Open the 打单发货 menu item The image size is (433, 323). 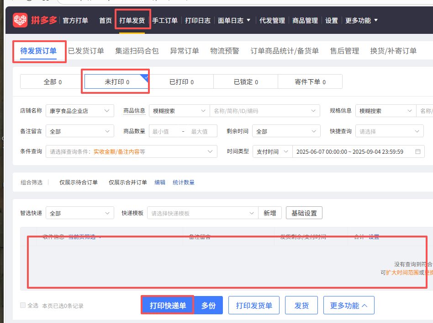[132, 21]
